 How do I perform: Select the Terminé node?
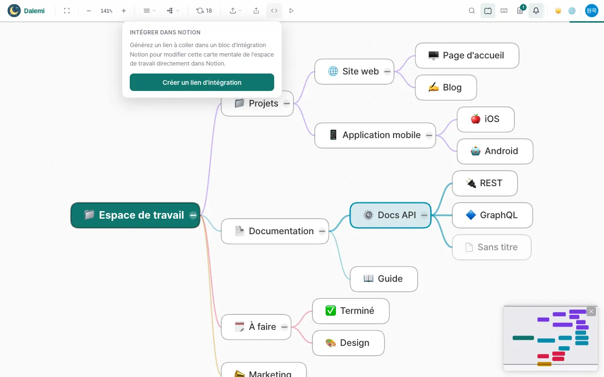point(351,311)
